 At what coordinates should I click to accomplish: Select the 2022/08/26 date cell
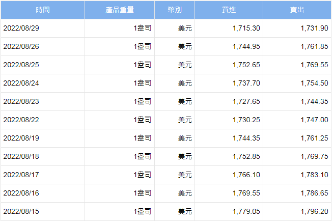click(x=21, y=46)
